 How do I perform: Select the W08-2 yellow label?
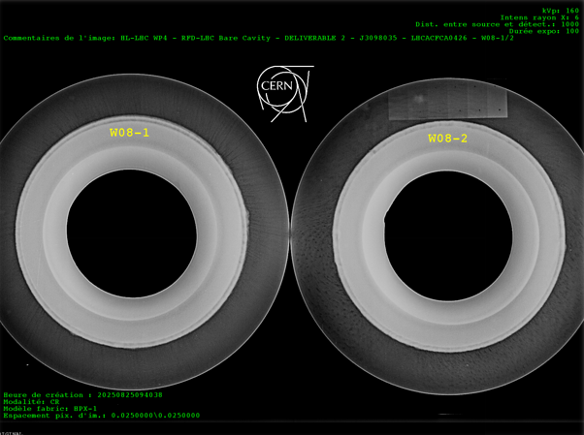(448, 139)
